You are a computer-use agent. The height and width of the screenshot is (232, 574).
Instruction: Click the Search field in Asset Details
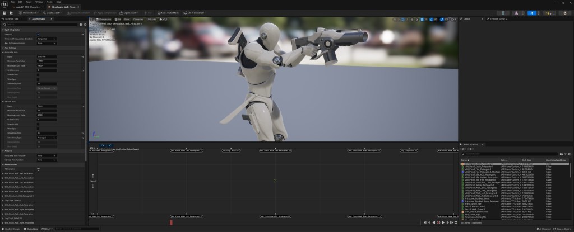(40, 23)
